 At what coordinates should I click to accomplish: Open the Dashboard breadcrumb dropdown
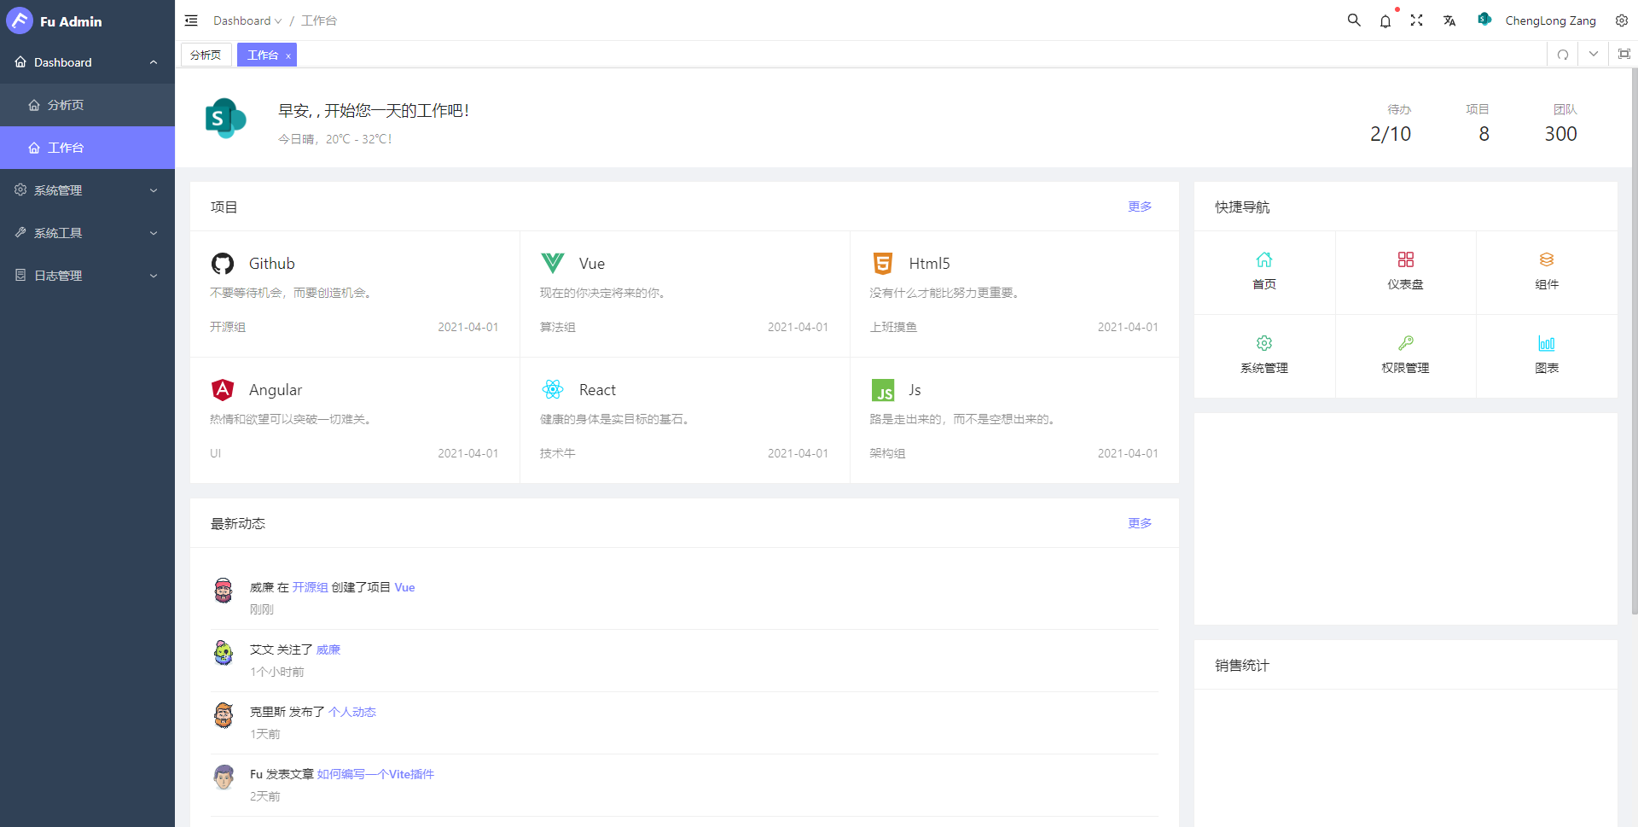(x=247, y=20)
